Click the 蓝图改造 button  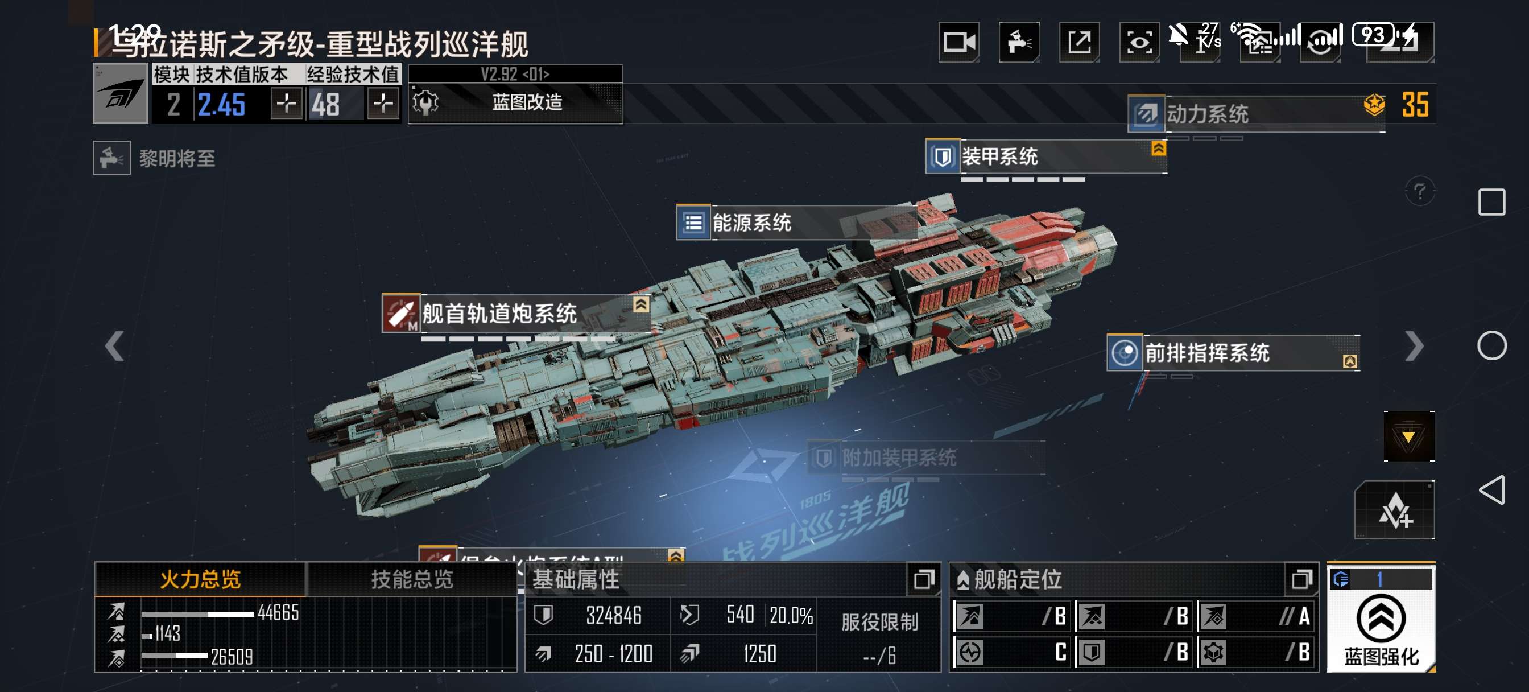515,102
